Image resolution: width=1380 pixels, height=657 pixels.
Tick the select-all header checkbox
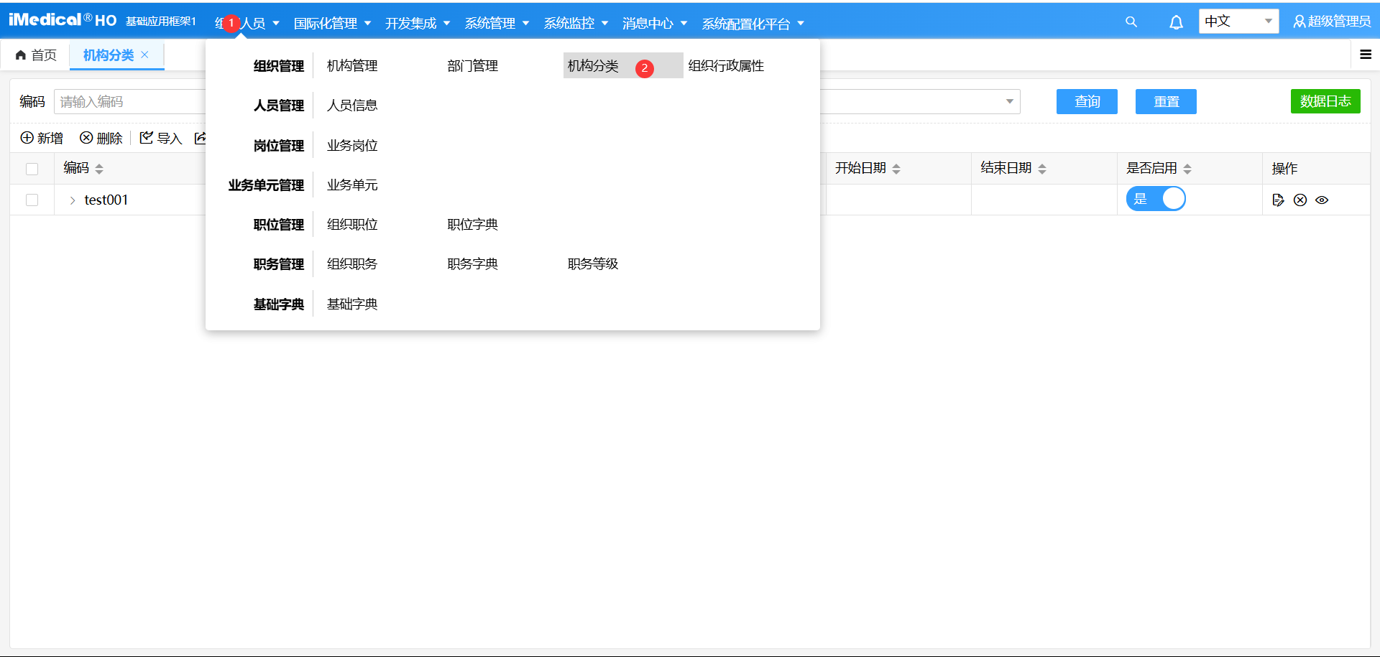[32, 169]
